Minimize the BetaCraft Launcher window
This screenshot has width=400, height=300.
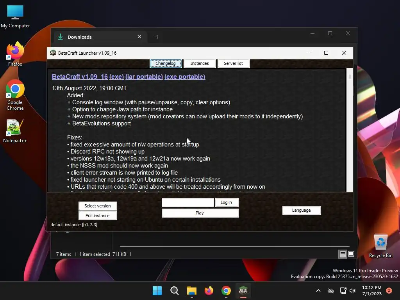309,53
